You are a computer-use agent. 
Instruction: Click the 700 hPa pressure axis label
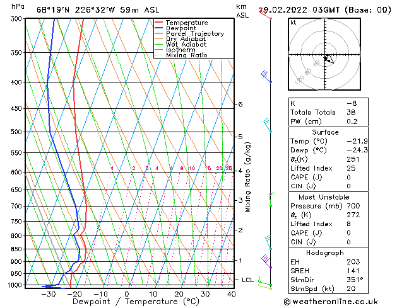[18, 206]
